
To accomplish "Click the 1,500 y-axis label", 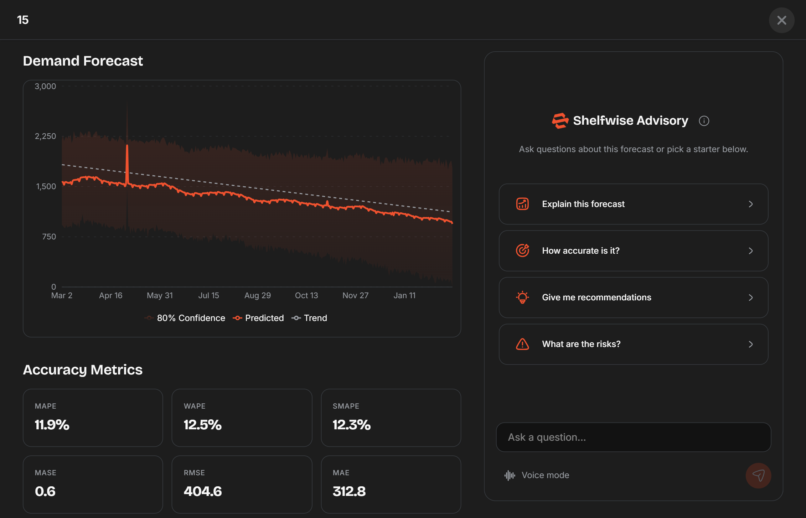I will click(x=46, y=186).
